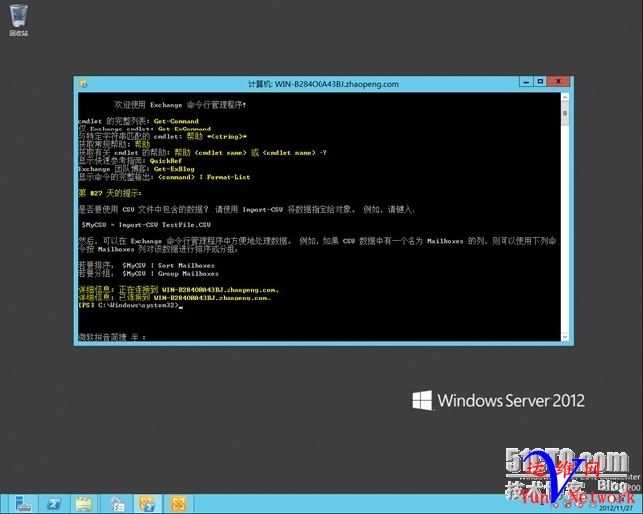
Task: Click the 微软拼音简捷 IME status line
Action: (112, 337)
